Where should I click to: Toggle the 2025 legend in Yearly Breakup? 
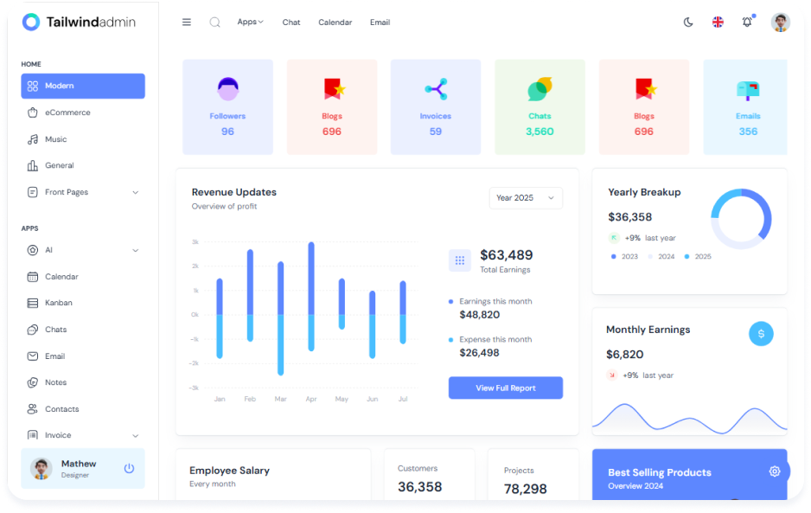(698, 257)
